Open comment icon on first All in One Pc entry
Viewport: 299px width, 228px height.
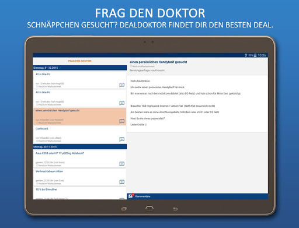point(122,85)
